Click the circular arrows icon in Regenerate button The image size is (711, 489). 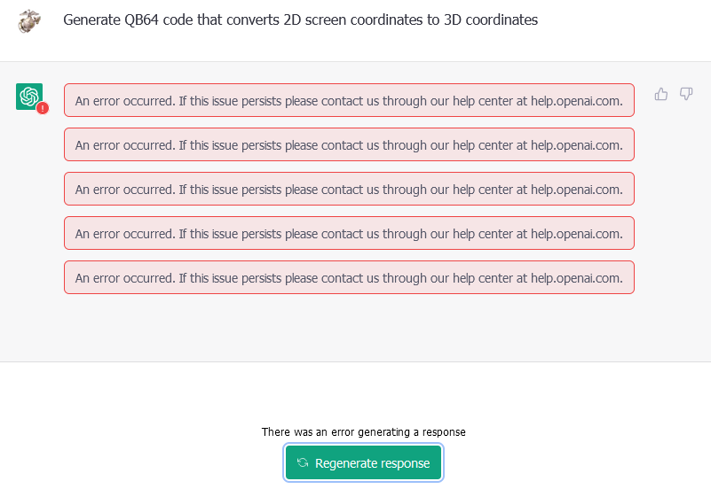coord(303,462)
